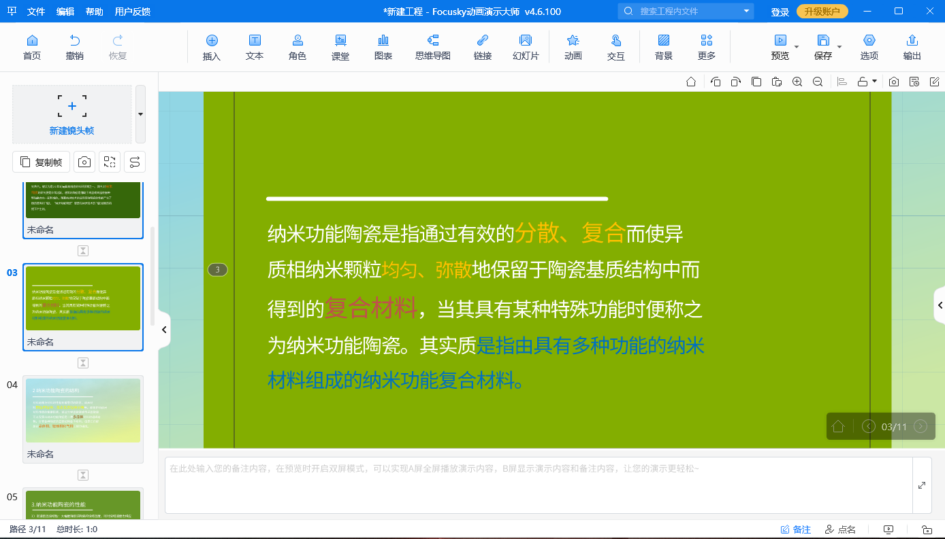Image resolution: width=945 pixels, height=539 pixels.
Task: Open the 预览 preview dropdown arrow
Action: point(797,47)
